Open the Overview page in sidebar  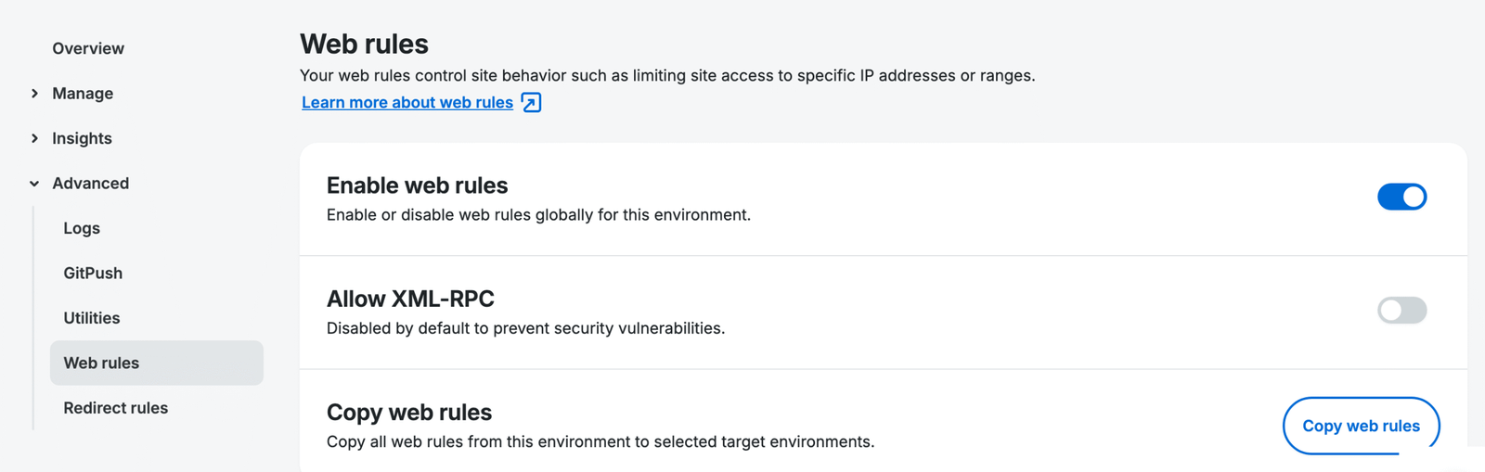88,48
